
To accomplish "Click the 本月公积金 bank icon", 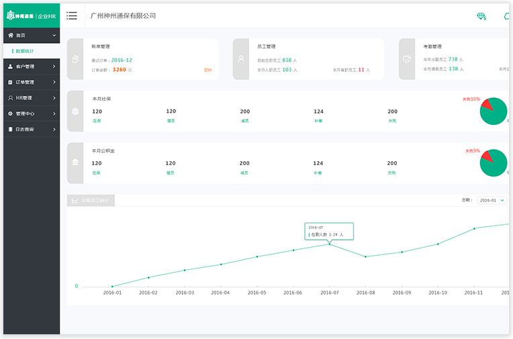I will point(75,163).
